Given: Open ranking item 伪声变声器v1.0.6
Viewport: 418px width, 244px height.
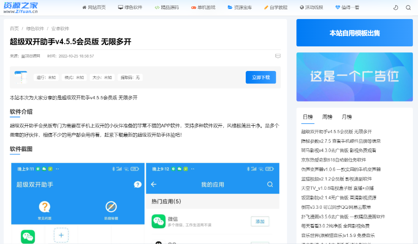Looking at the screenshot, I should (341, 169).
